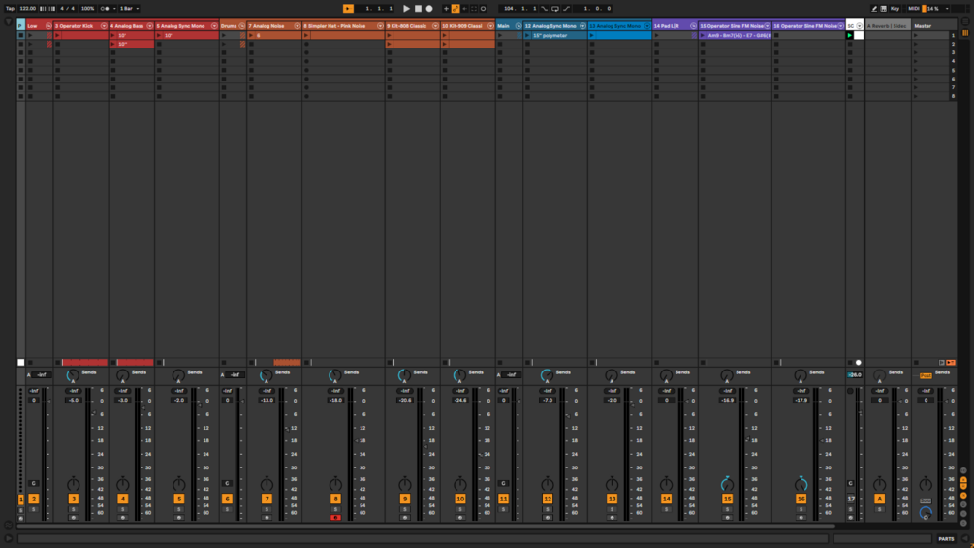The image size is (974, 548).
Task: Click the horizontal scrollbar below mixer
Action: point(426,526)
